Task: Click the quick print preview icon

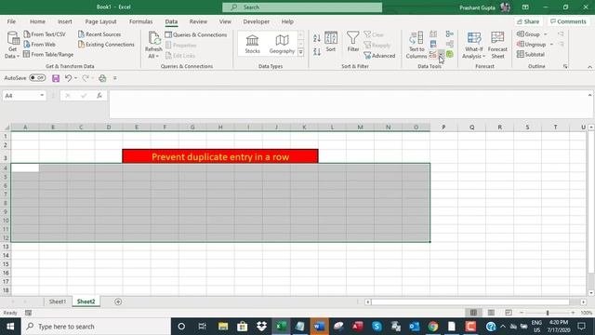Action: pos(102,78)
